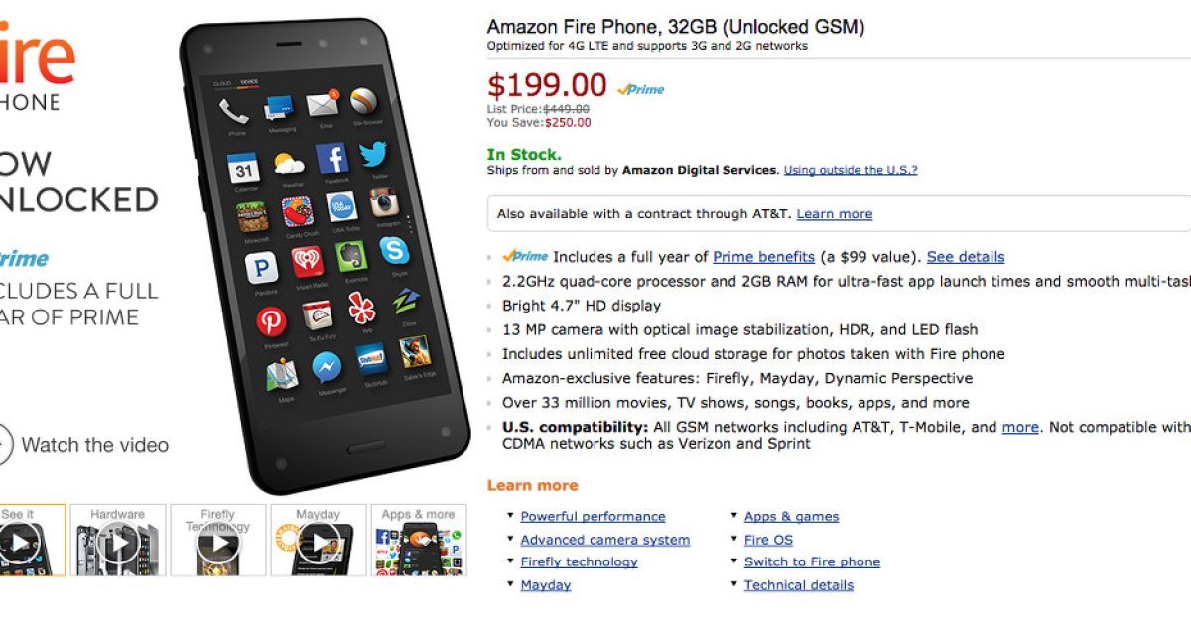The height and width of the screenshot is (623, 1191).
Task: Click Learn more about AT&T contract
Action: click(834, 214)
